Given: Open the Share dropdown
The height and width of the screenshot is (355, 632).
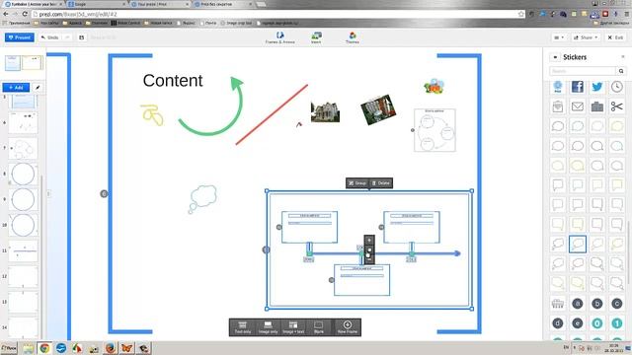Looking at the screenshot, I should (x=586, y=37).
